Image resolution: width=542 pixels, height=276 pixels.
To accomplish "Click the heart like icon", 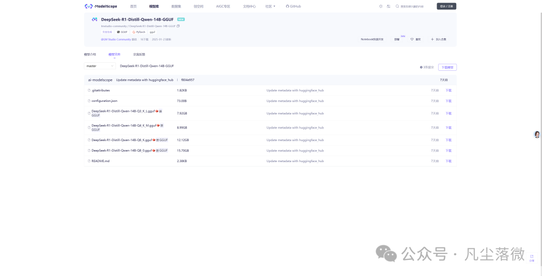I will click(412, 39).
